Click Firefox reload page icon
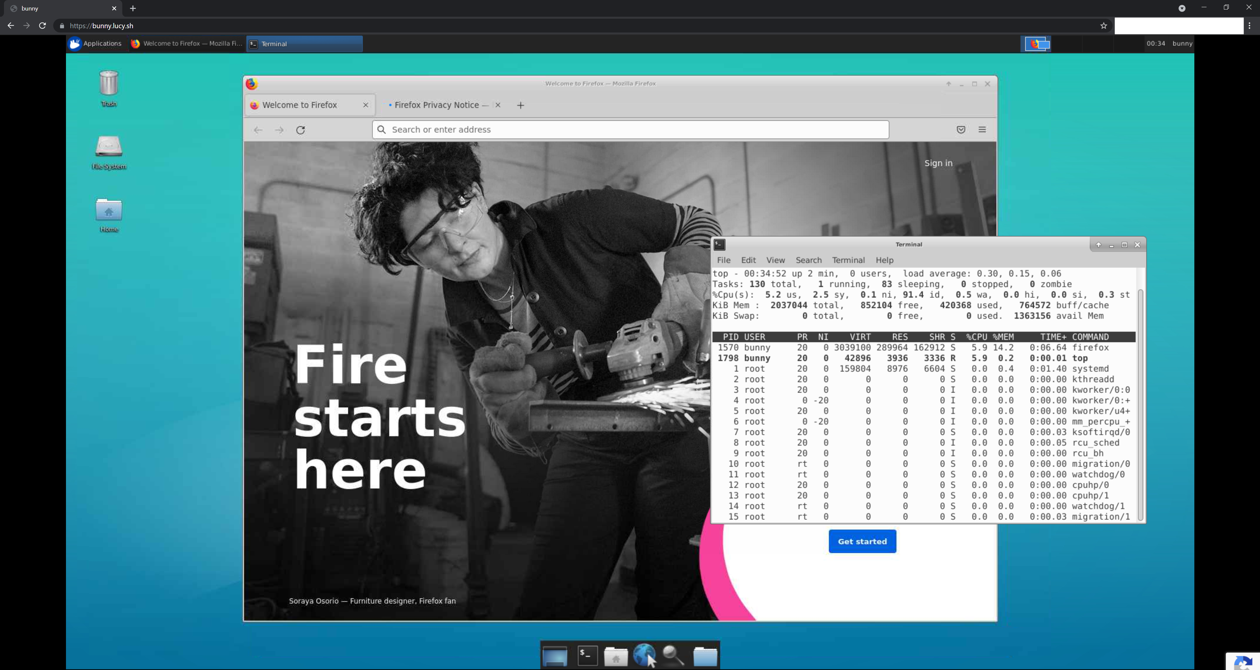 click(x=300, y=130)
